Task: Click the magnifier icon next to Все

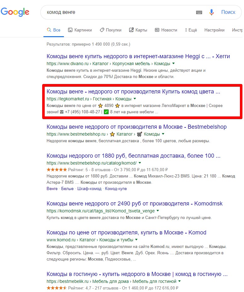Action: (49, 30)
